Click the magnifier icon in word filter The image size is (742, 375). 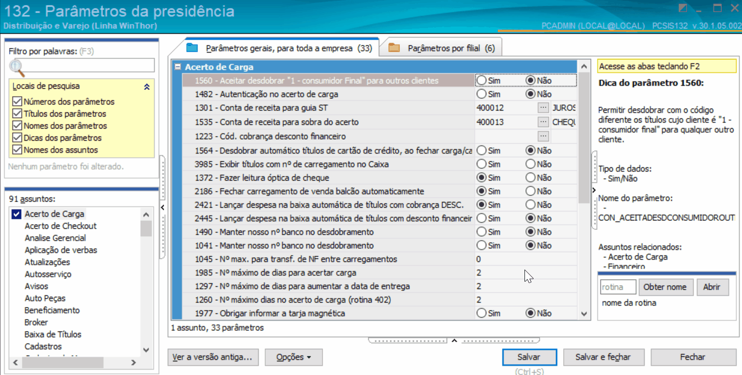click(x=17, y=67)
